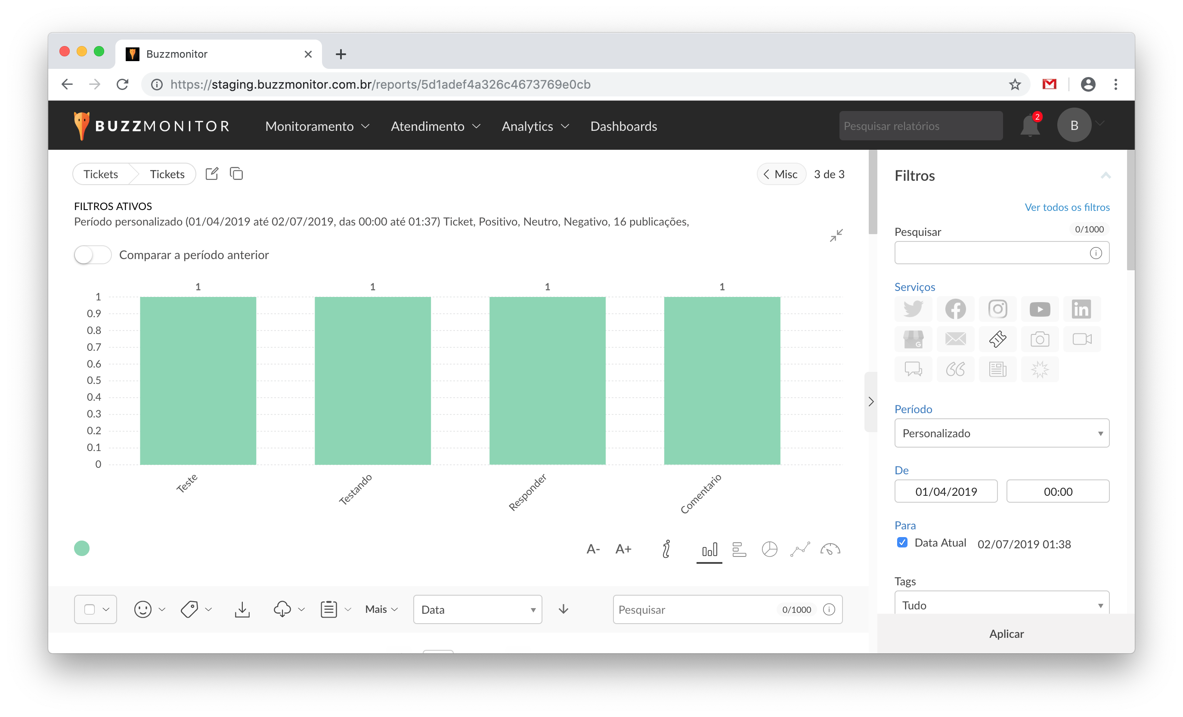Expand the Mais dropdown
1183x717 pixels.
tap(381, 609)
